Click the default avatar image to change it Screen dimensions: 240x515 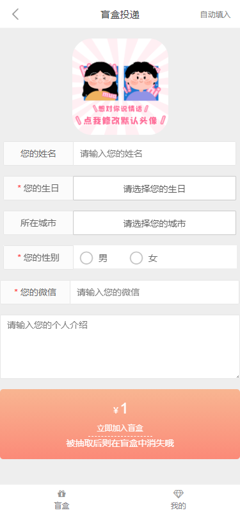click(120, 87)
